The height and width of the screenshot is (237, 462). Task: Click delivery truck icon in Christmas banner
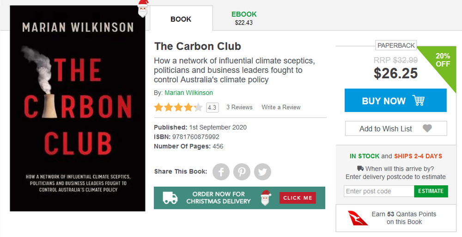[170, 198]
